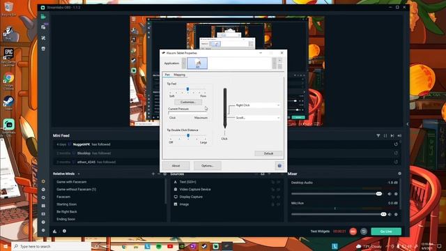This screenshot has width=446, height=251.
Task: Open the Streamlabs settings gear in sidebar
Action: point(43,230)
